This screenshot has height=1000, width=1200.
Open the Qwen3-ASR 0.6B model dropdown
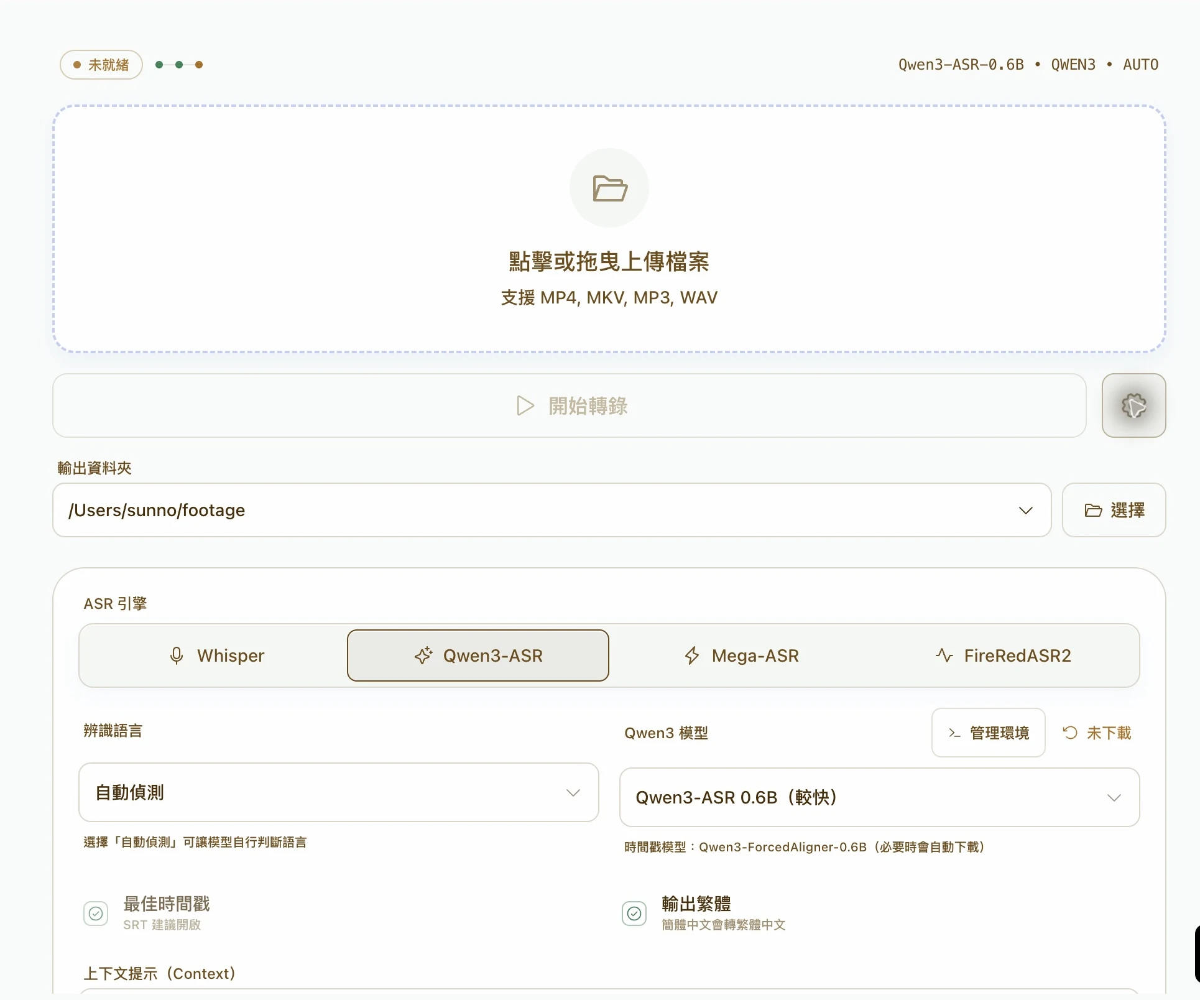pos(879,797)
